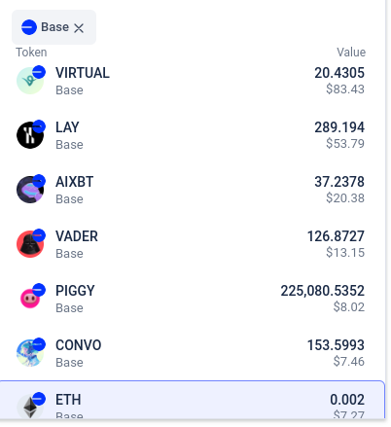This screenshot has height=427, width=391.
Task: Click the AIXBT token icon
Action: point(30,190)
